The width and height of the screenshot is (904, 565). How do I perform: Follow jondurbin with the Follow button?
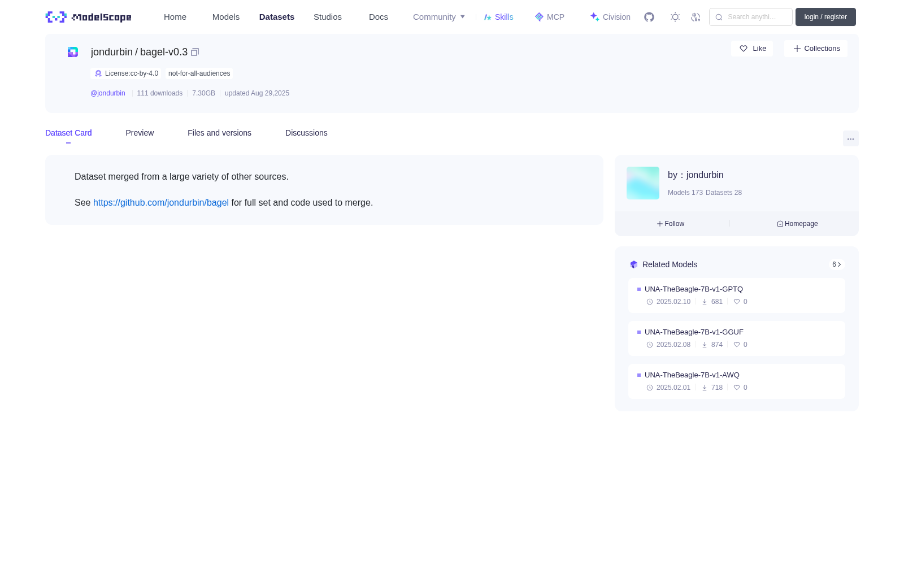tap(671, 224)
